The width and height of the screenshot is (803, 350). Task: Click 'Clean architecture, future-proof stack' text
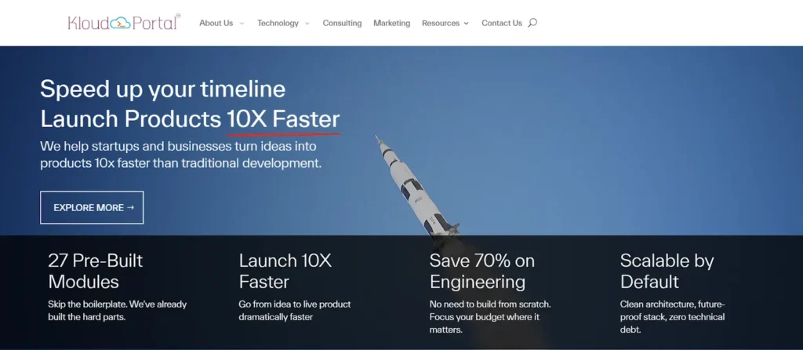click(x=672, y=317)
